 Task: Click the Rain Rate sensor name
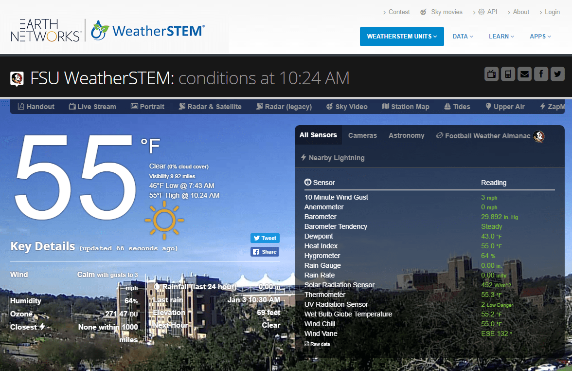click(x=320, y=276)
